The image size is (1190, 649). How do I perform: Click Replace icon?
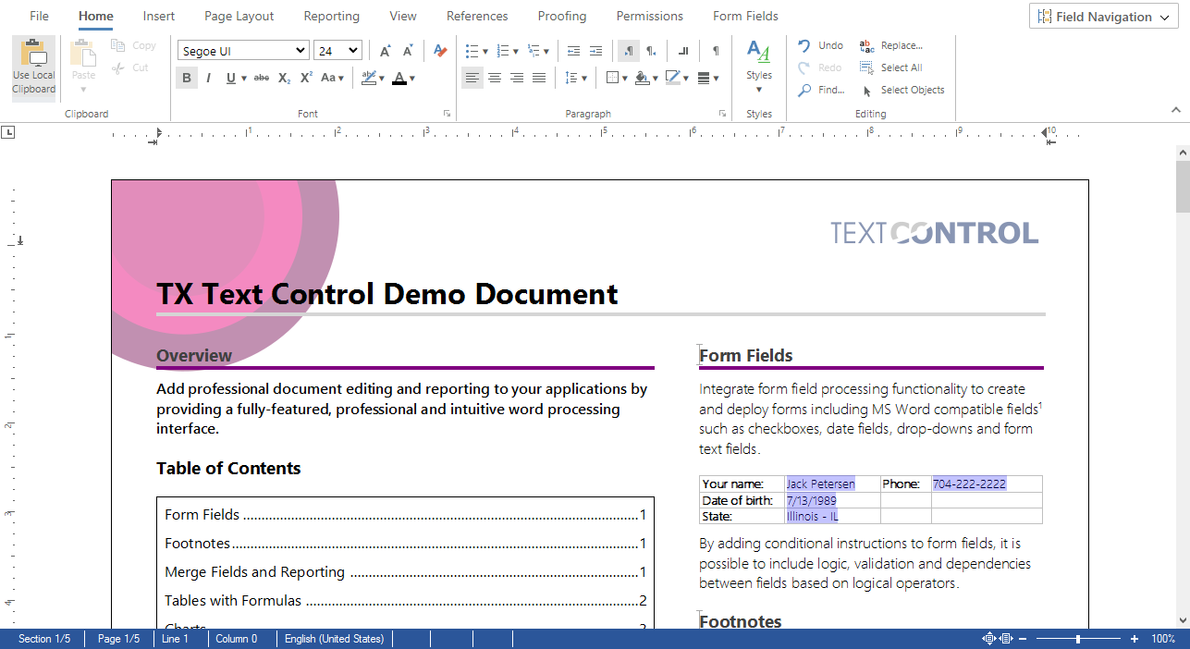point(866,45)
